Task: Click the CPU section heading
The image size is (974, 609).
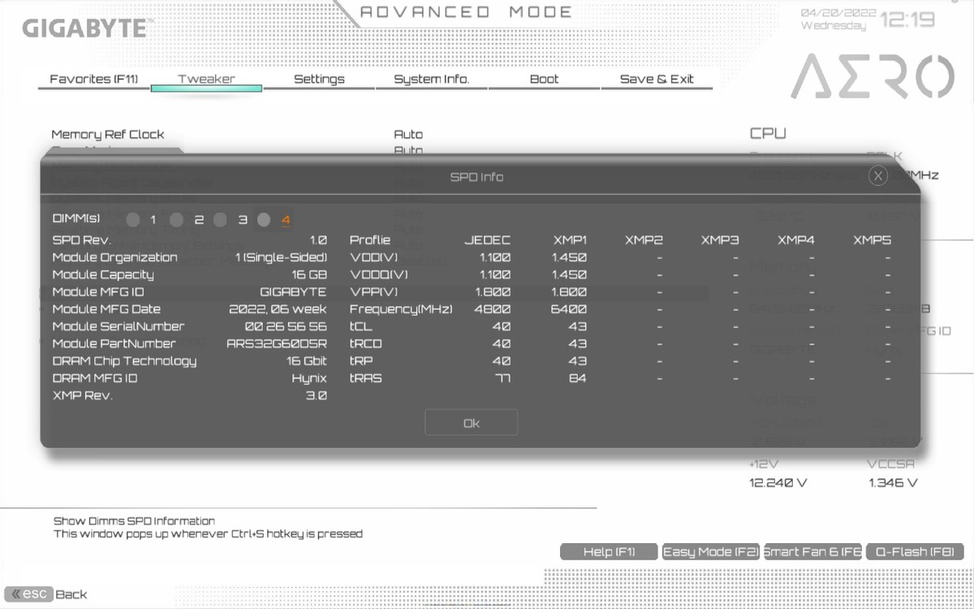Action: pyautogui.click(x=768, y=133)
